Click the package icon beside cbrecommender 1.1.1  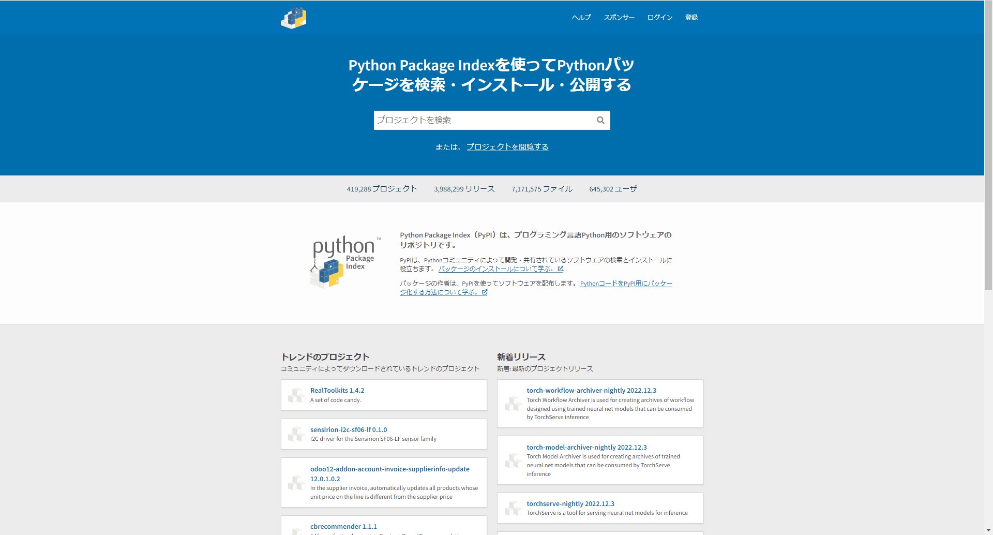(x=296, y=530)
